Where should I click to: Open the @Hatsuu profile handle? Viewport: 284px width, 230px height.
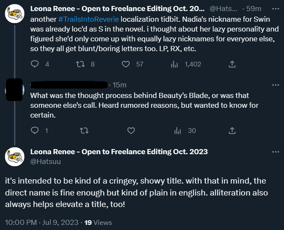(46, 161)
